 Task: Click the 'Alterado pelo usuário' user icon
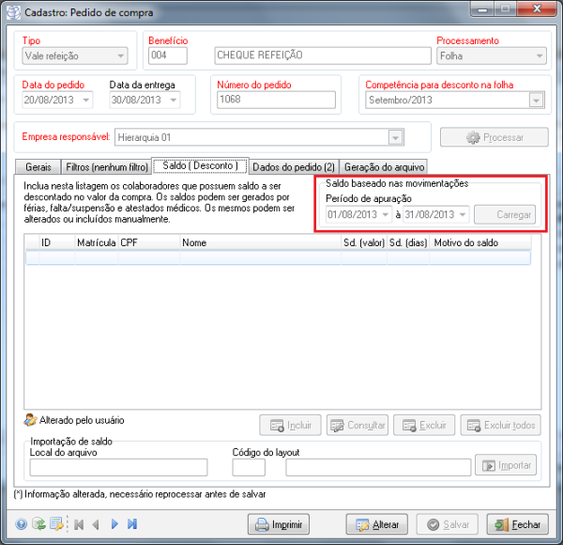pos(30,420)
